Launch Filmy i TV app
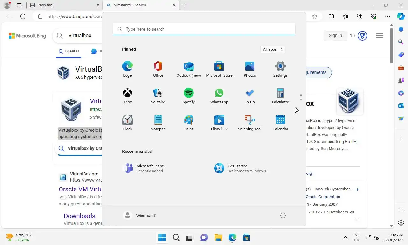The width and height of the screenshot is (408, 245). click(x=219, y=123)
